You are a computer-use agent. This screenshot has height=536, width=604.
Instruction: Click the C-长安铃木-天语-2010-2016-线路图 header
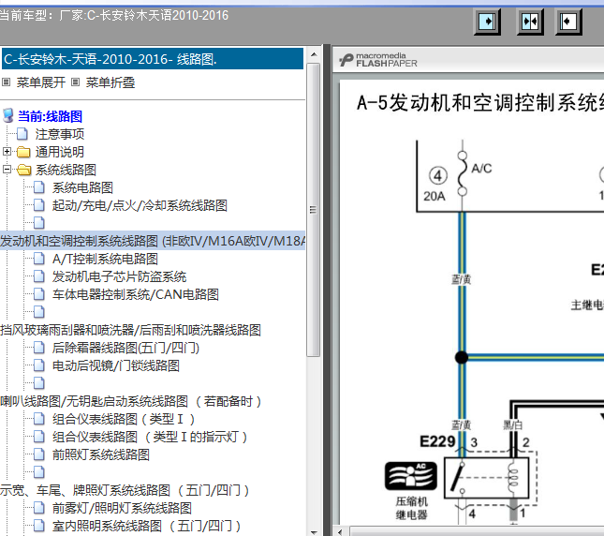[x=153, y=59]
